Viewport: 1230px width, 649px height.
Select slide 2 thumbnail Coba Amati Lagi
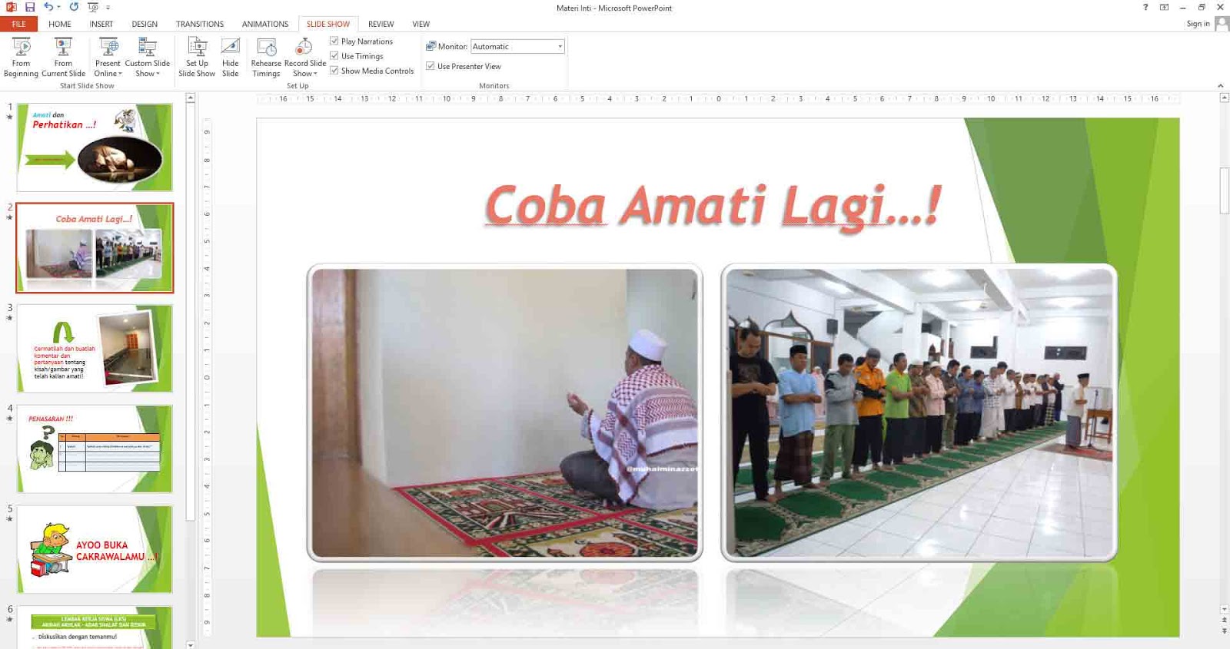(95, 247)
